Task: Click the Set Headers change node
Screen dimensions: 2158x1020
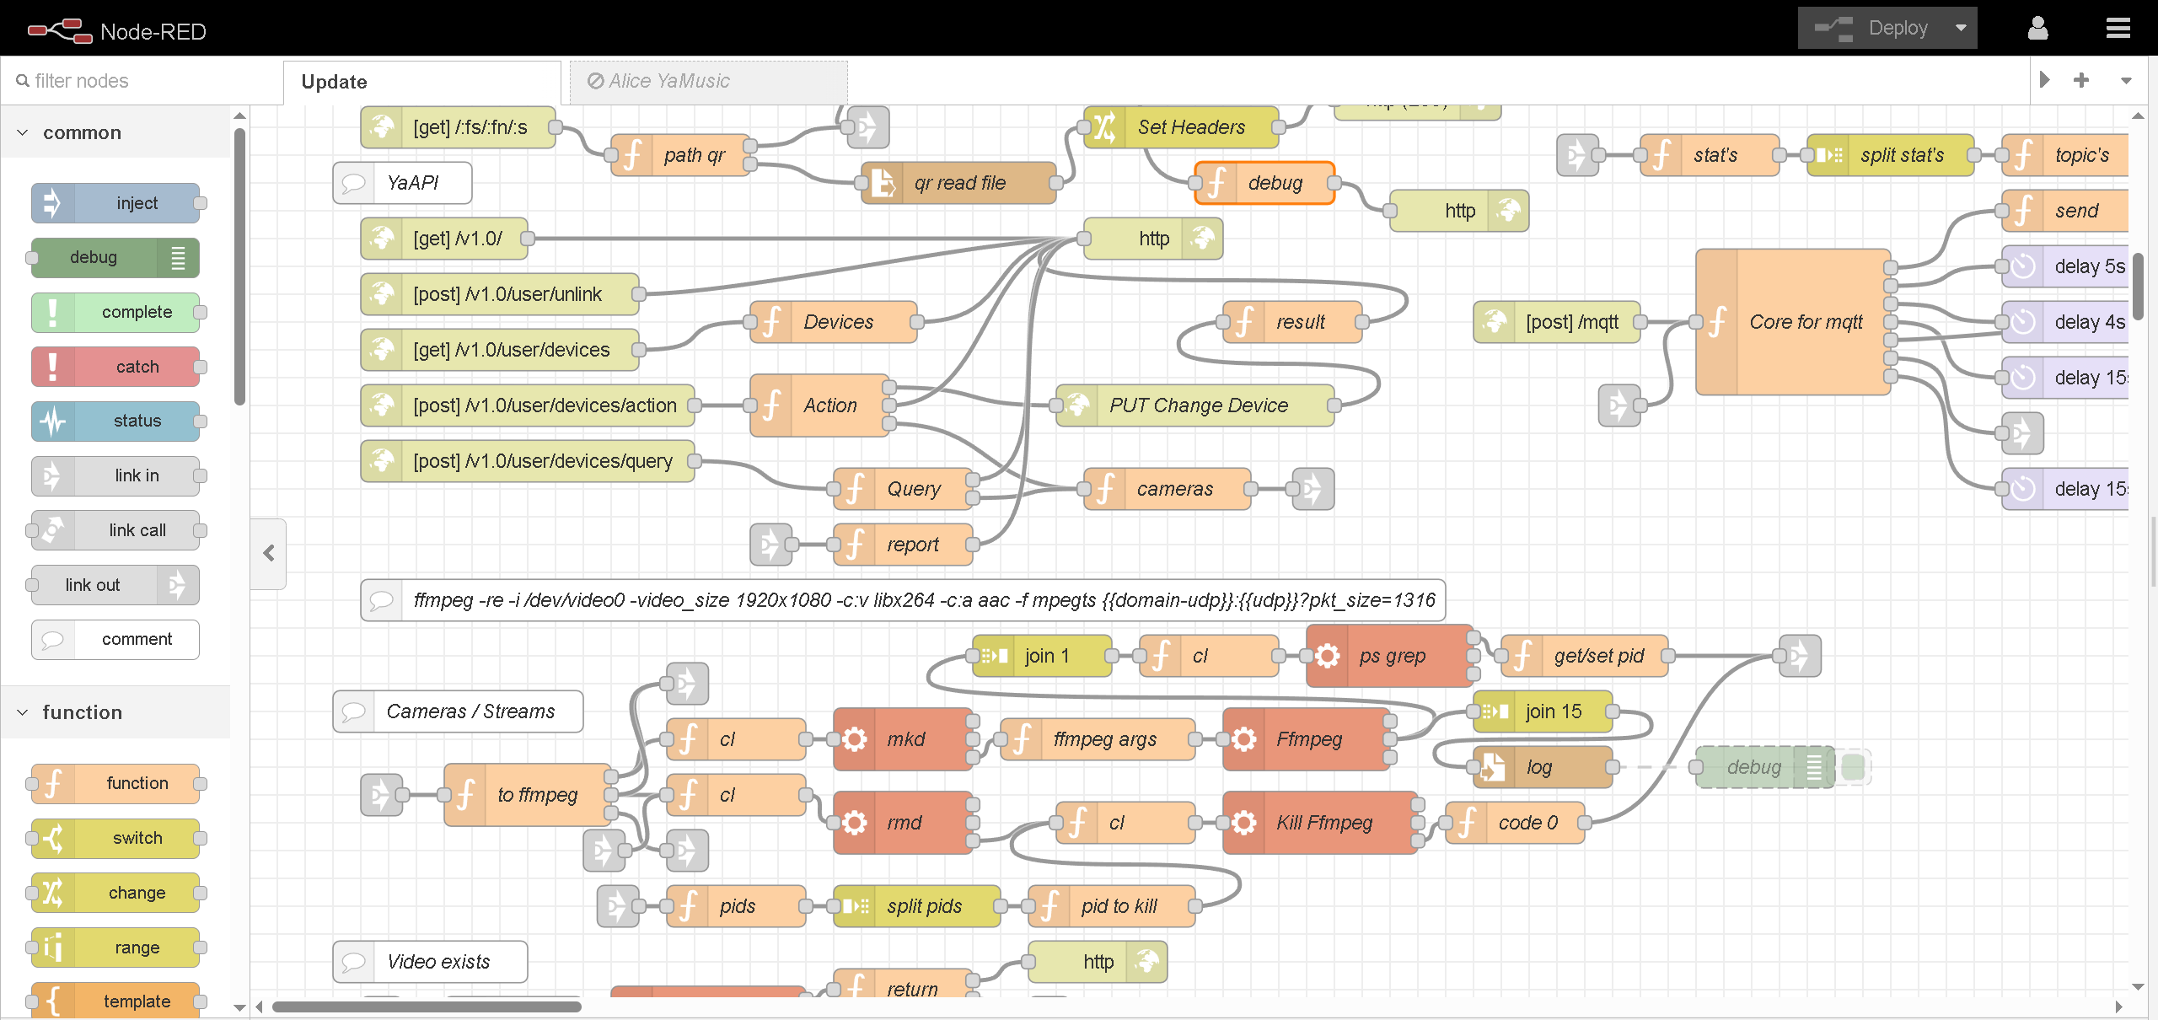Action: pos(1189,127)
